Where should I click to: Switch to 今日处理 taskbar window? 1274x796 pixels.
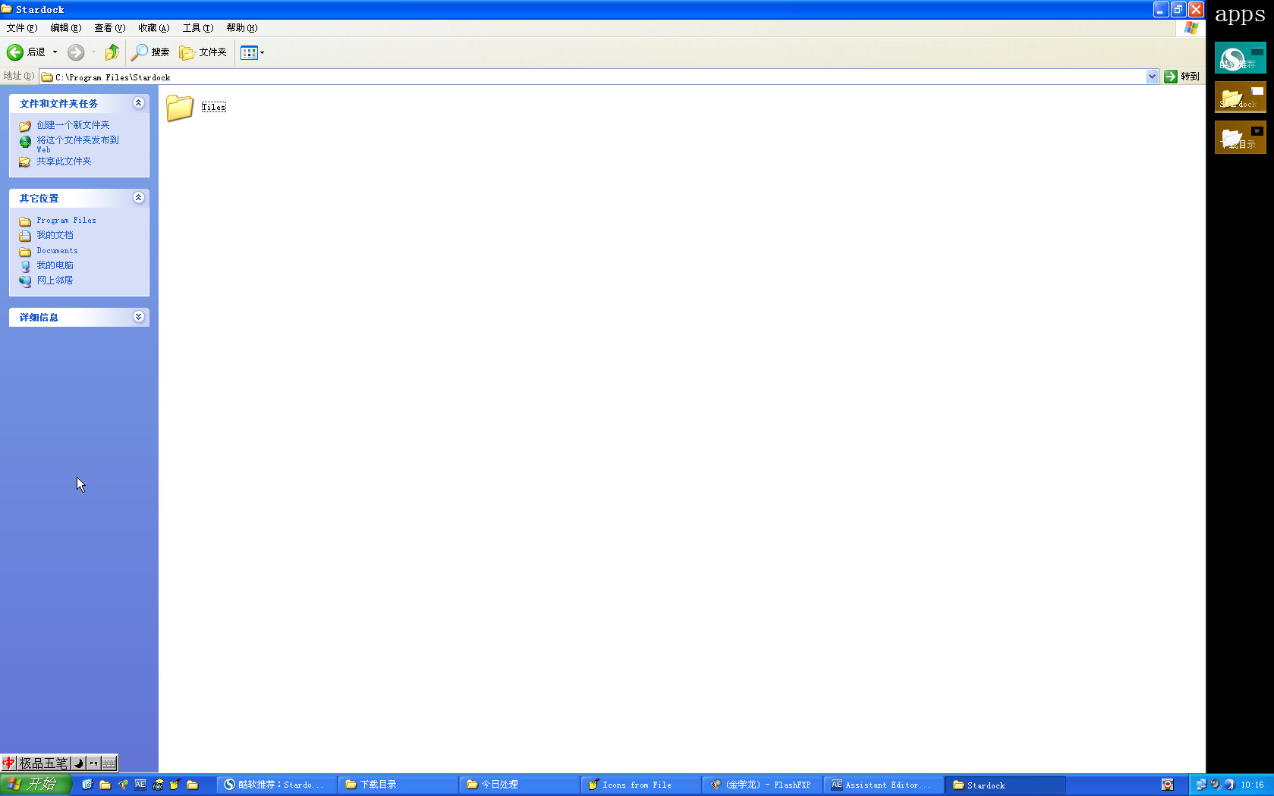click(x=520, y=785)
